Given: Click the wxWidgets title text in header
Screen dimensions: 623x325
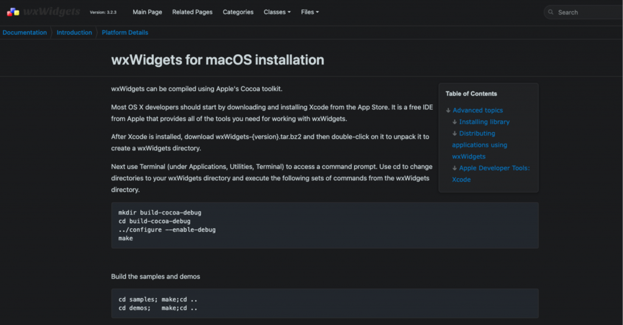Looking at the screenshot, I should 52,12.
